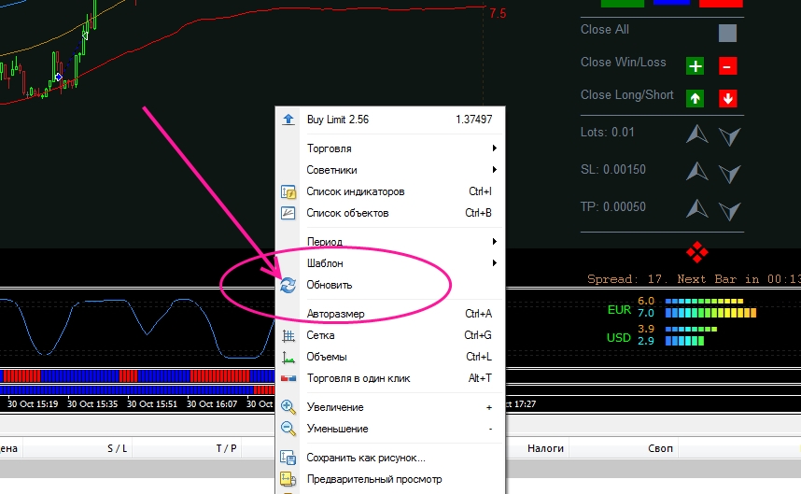Click the one-click trading icon
The width and height of the screenshot is (801, 494).
288,378
